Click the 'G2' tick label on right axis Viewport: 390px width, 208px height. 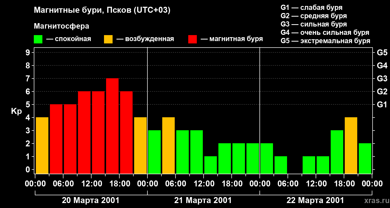(x=382, y=92)
